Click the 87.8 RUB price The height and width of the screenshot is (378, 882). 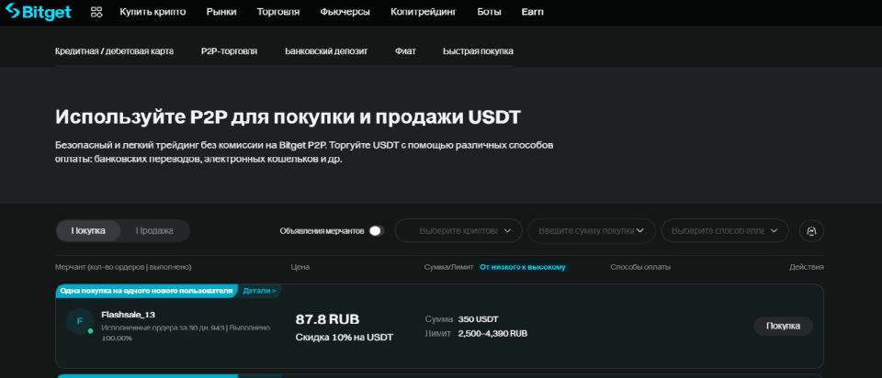tap(327, 319)
